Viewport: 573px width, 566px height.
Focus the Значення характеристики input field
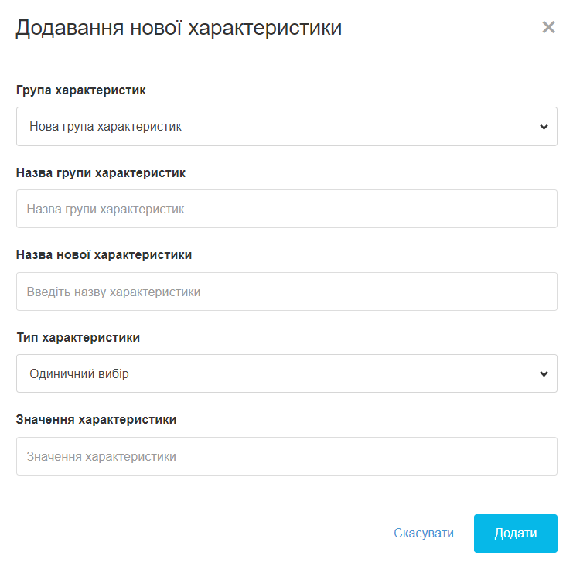tap(286, 456)
